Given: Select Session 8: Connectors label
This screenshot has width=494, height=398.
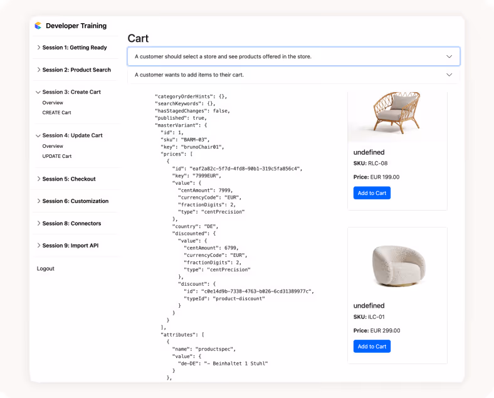Looking at the screenshot, I should coord(72,223).
